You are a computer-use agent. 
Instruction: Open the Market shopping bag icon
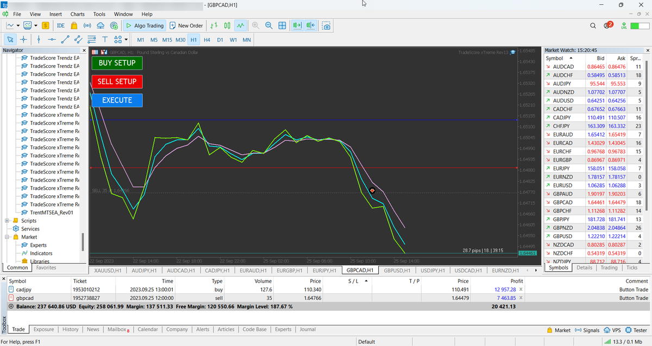pyautogui.click(x=74, y=25)
